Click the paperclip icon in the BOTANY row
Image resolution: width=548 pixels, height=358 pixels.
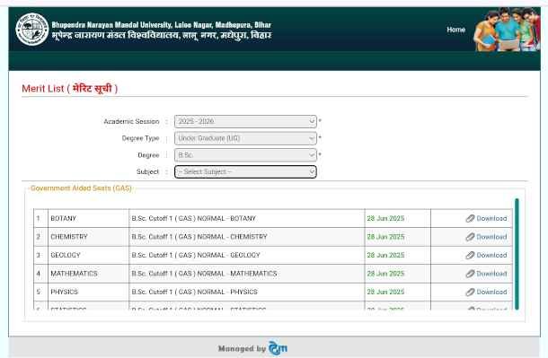coord(470,218)
